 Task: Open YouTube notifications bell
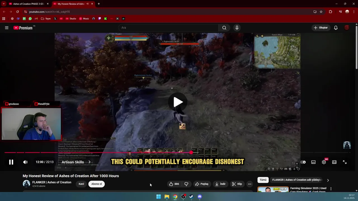(336, 28)
